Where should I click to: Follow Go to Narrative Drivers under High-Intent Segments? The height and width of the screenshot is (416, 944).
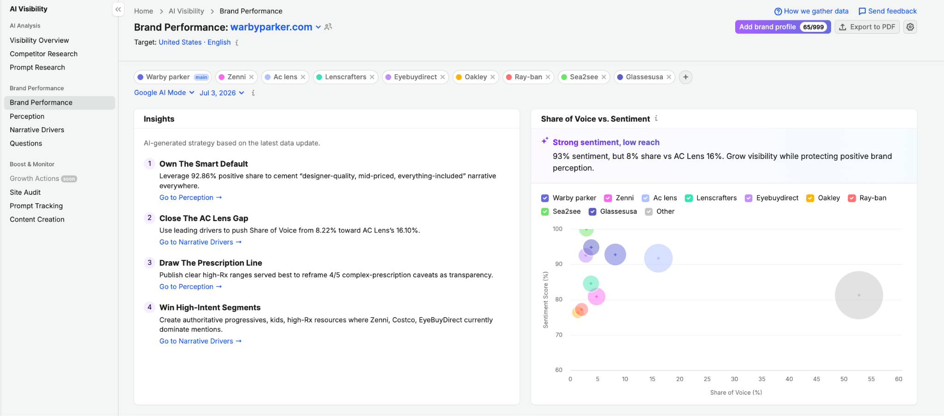tap(201, 341)
